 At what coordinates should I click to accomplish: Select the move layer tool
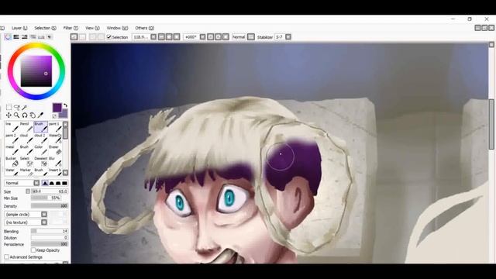click(9, 115)
